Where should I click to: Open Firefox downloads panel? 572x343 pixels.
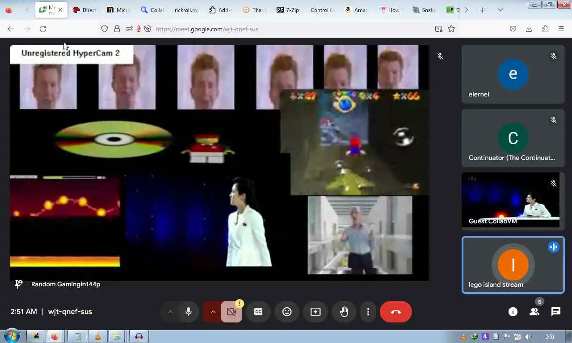coord(529,29)
